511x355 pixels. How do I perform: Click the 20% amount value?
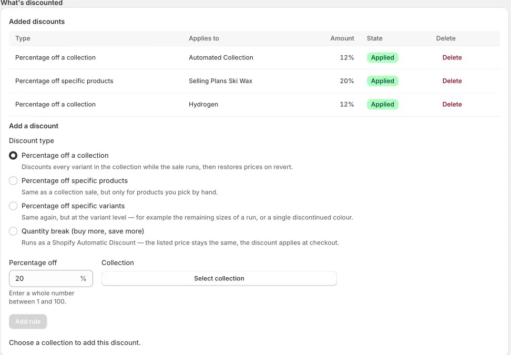(x=347, y=81)
